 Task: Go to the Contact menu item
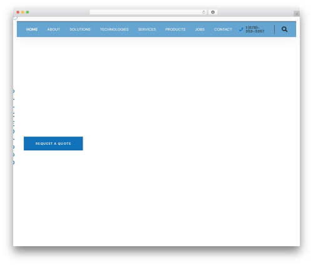[x=223, y=29]
